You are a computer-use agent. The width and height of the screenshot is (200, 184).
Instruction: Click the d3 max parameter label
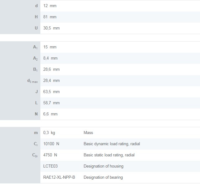(32, 81)
